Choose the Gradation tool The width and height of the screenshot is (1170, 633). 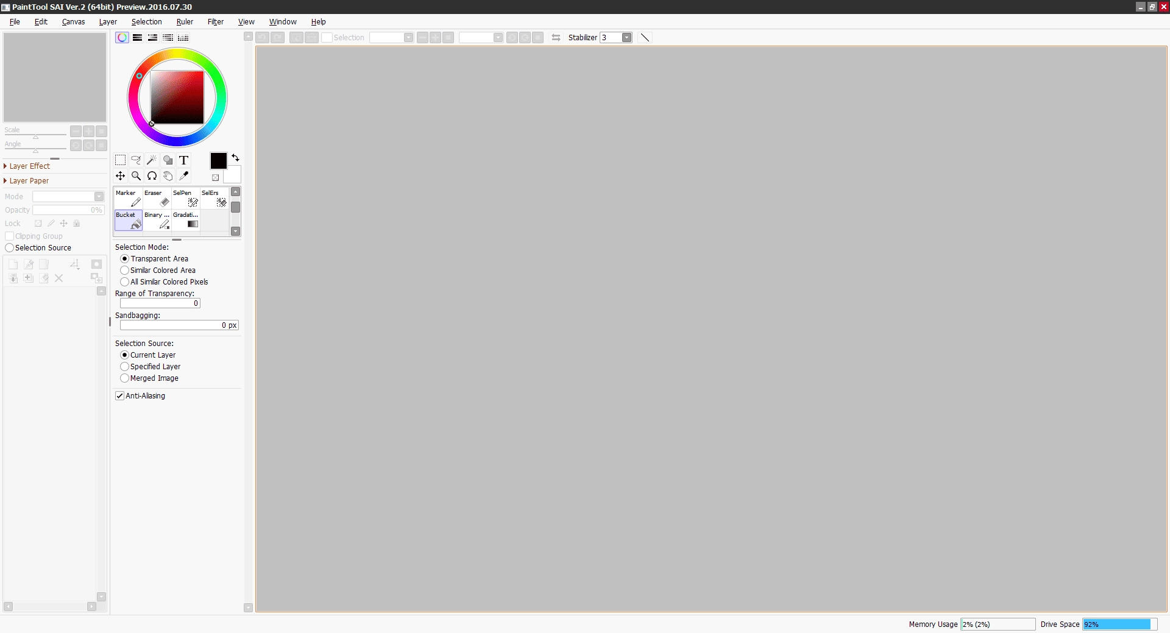186,221
